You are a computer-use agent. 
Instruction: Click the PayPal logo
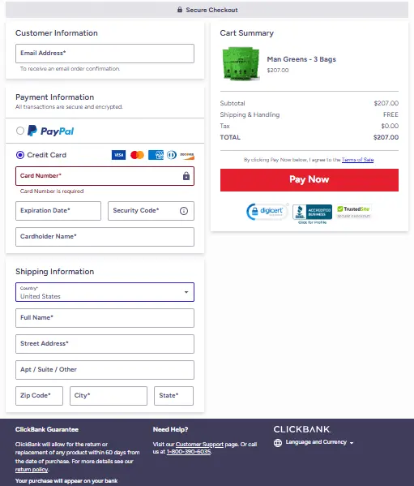[x=51, y=131]
